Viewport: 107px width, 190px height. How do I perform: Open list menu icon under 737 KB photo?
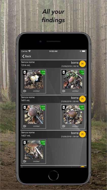(x=64, y=91)
